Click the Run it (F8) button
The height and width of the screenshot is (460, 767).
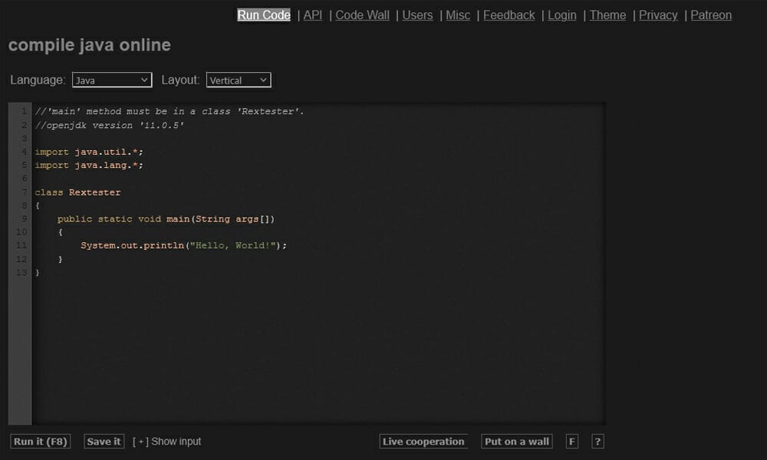[41, 442]
